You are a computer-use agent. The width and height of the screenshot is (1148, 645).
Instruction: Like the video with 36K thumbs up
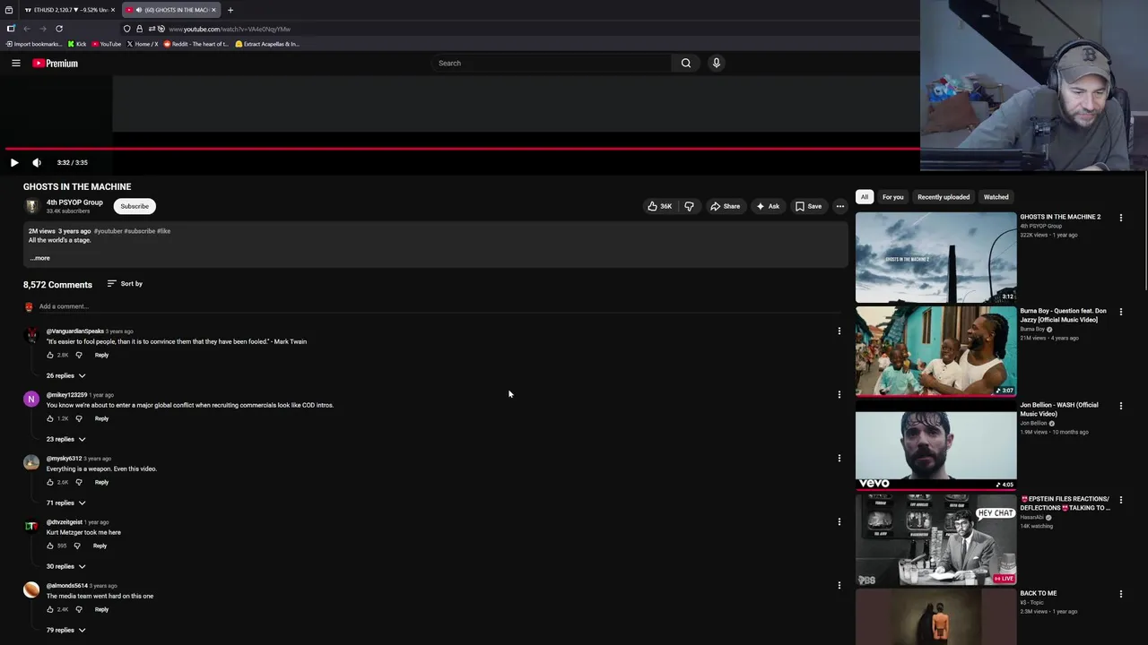point(659,206)
